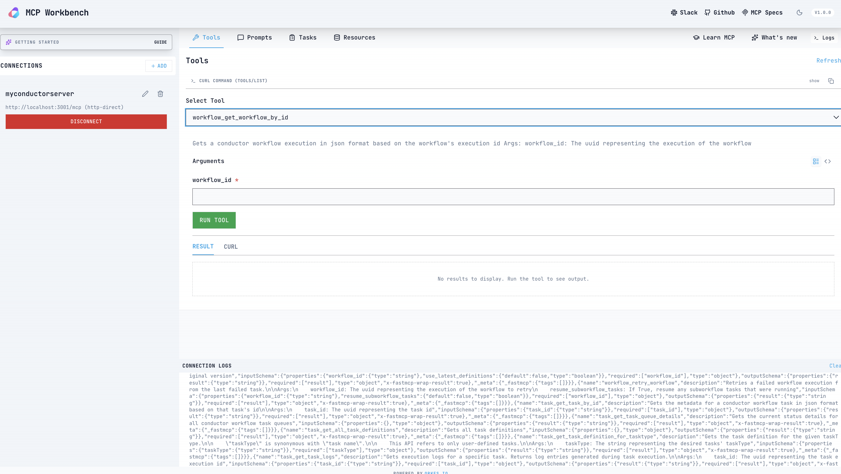The height and width of the screenshot is (474, 841).
Task: Open the Github repository link
Action: 720,13
